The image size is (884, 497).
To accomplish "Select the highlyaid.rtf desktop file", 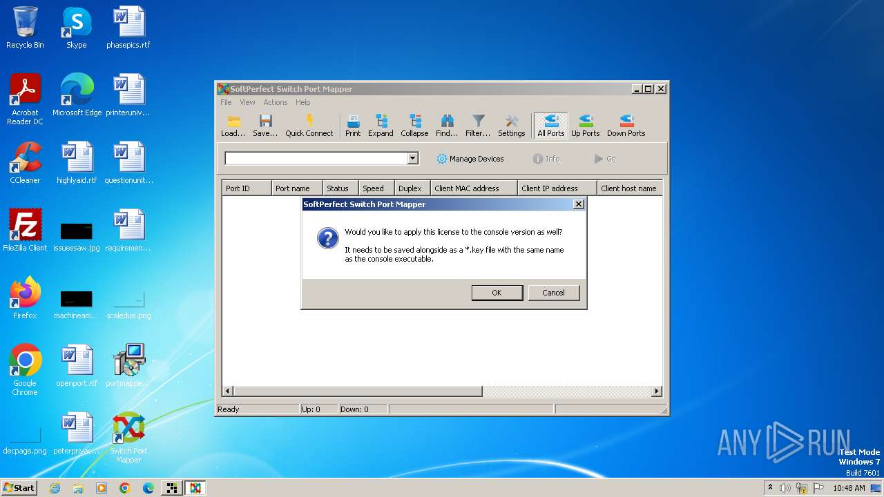I will 77,163.
